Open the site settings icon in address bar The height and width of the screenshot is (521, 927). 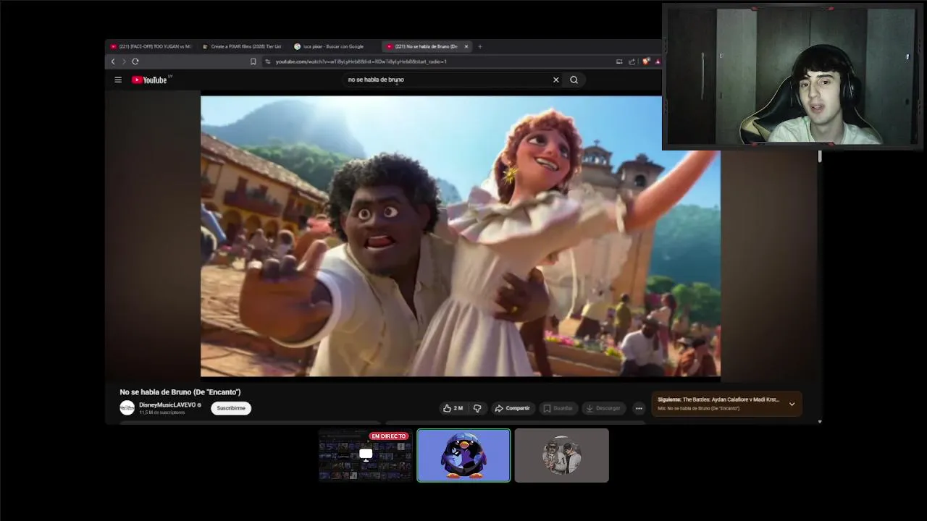pyautogui.click(x=268, y=62)
